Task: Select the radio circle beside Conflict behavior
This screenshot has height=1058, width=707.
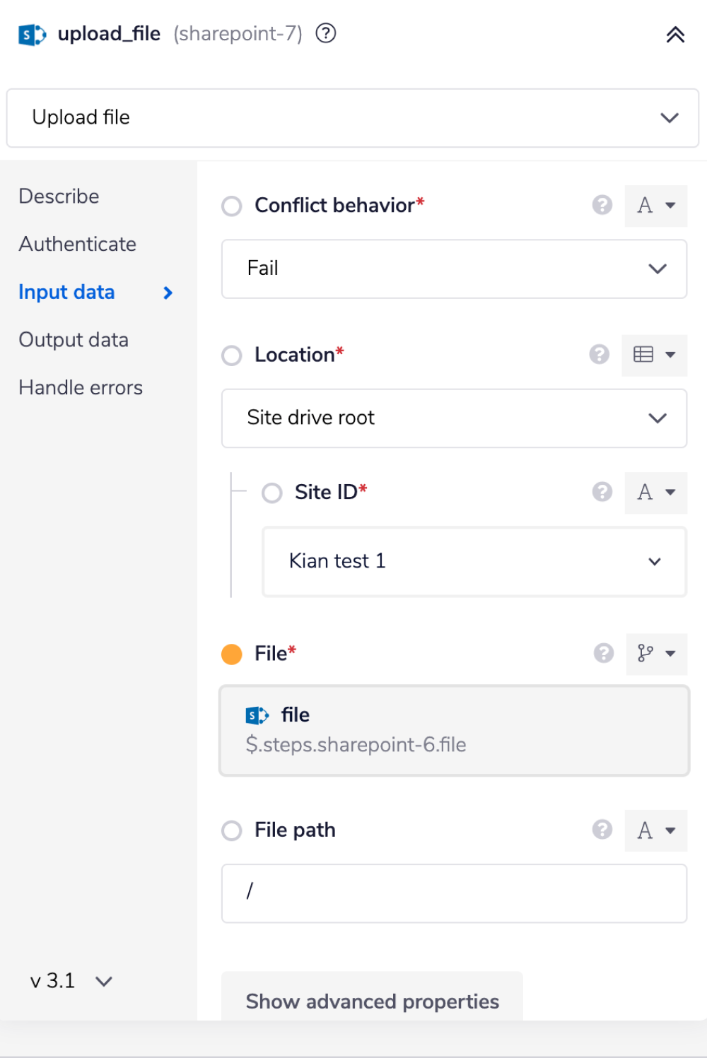Action: click(230, 206)
